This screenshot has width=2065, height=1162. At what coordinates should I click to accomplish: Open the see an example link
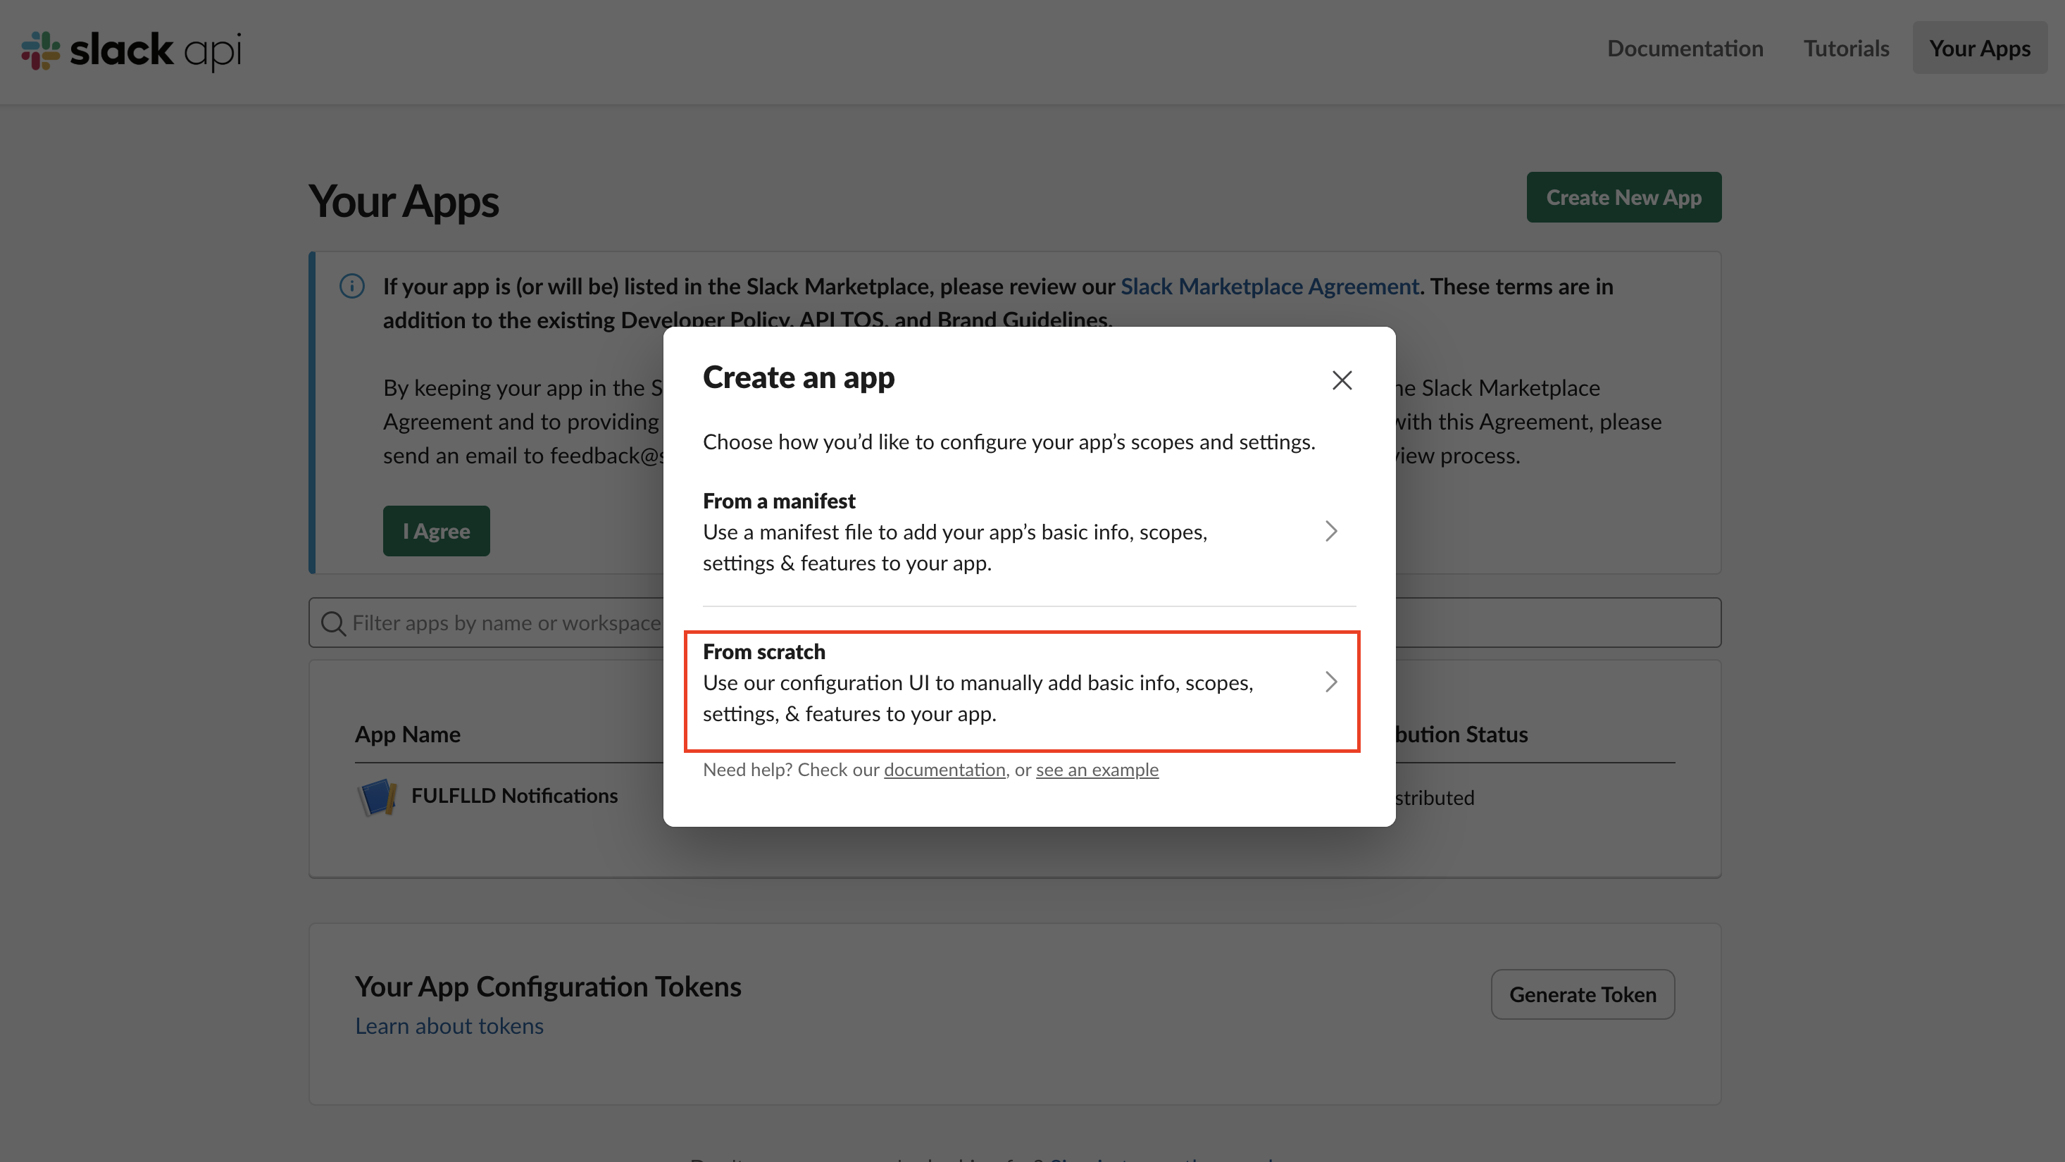[1097, 769]
